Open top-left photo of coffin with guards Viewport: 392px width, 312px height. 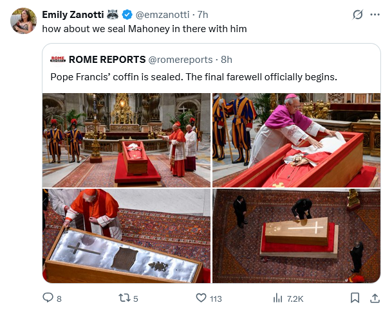click(x=126, y=140)
